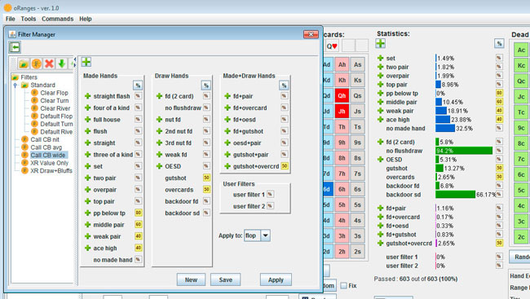The width and height of the screenshot is (530, 299).
Task: Toggle the 60 box for middle pair filter
Action: (139, 224)
